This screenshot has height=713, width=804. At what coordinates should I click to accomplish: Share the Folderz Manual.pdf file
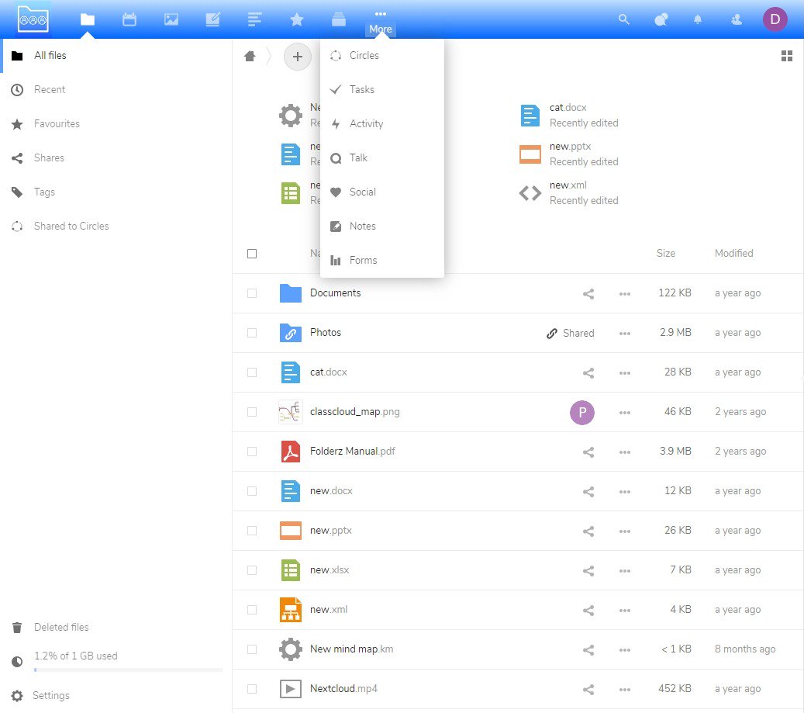click(x=588, y=452)
